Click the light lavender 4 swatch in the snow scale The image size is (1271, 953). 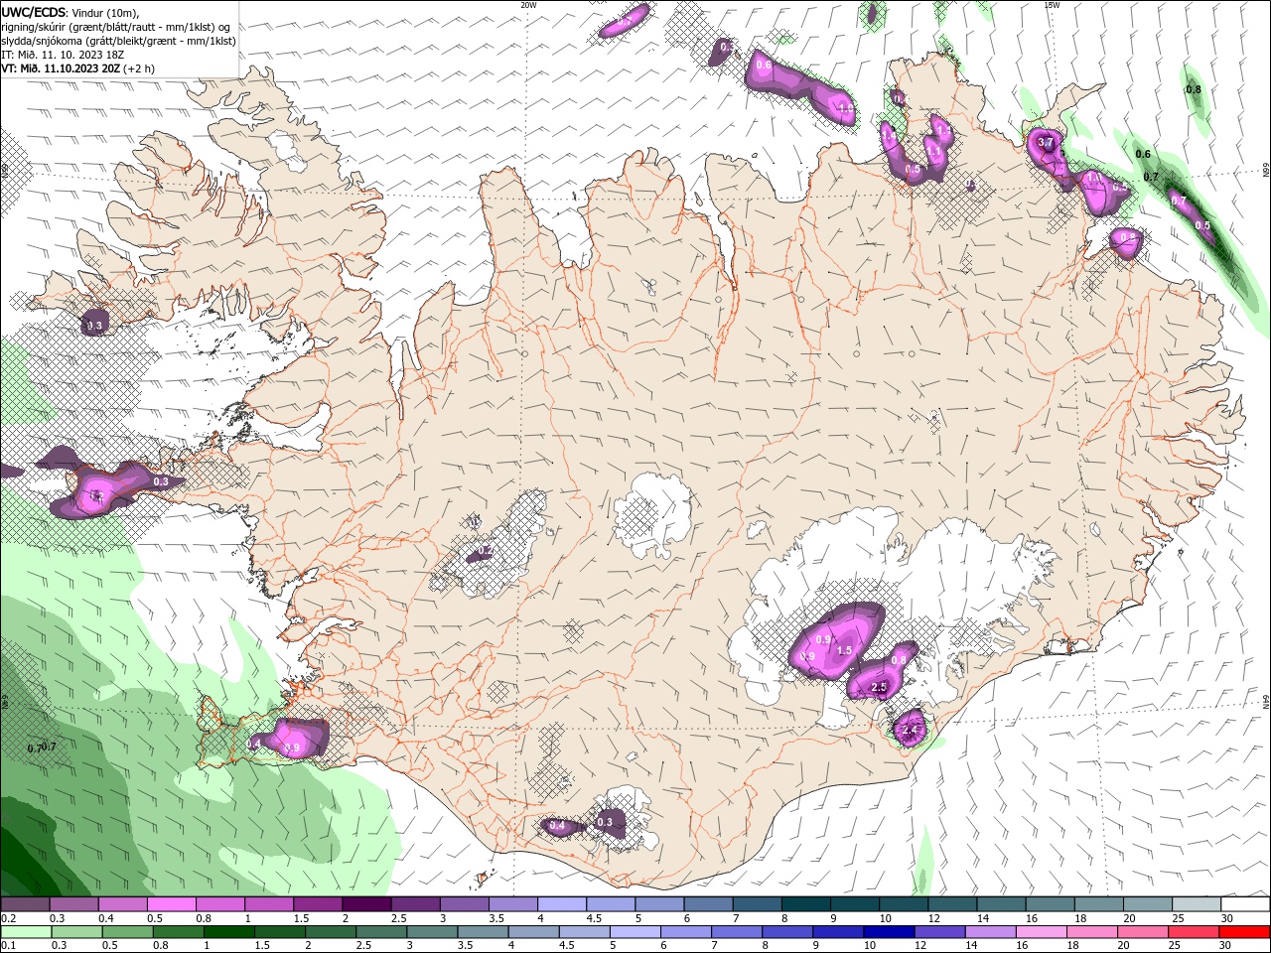point(562,904)
